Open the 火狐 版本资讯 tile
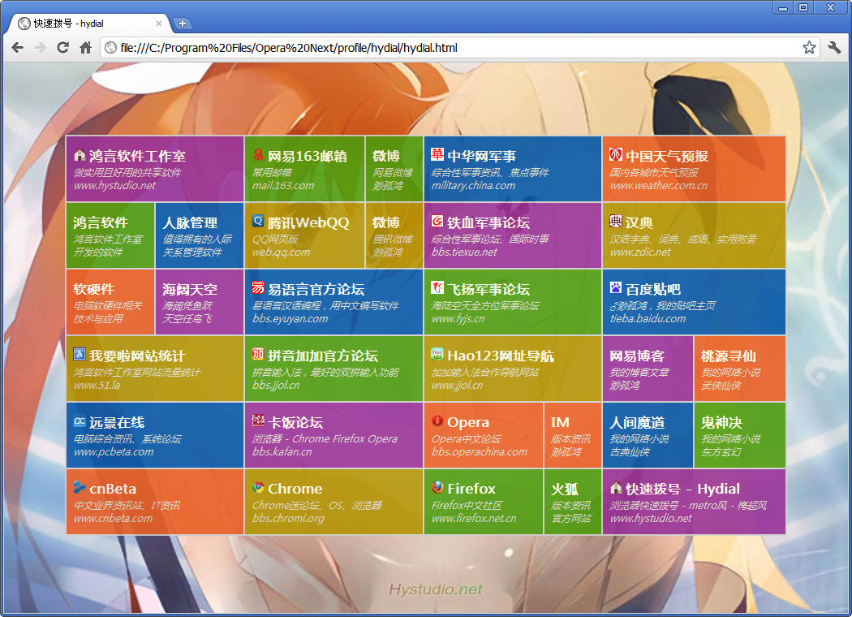852x617 pixels. click(573, 502)
